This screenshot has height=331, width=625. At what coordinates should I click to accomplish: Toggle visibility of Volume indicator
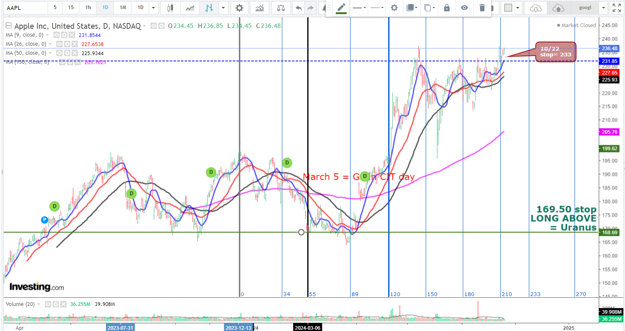coord(48,304)
